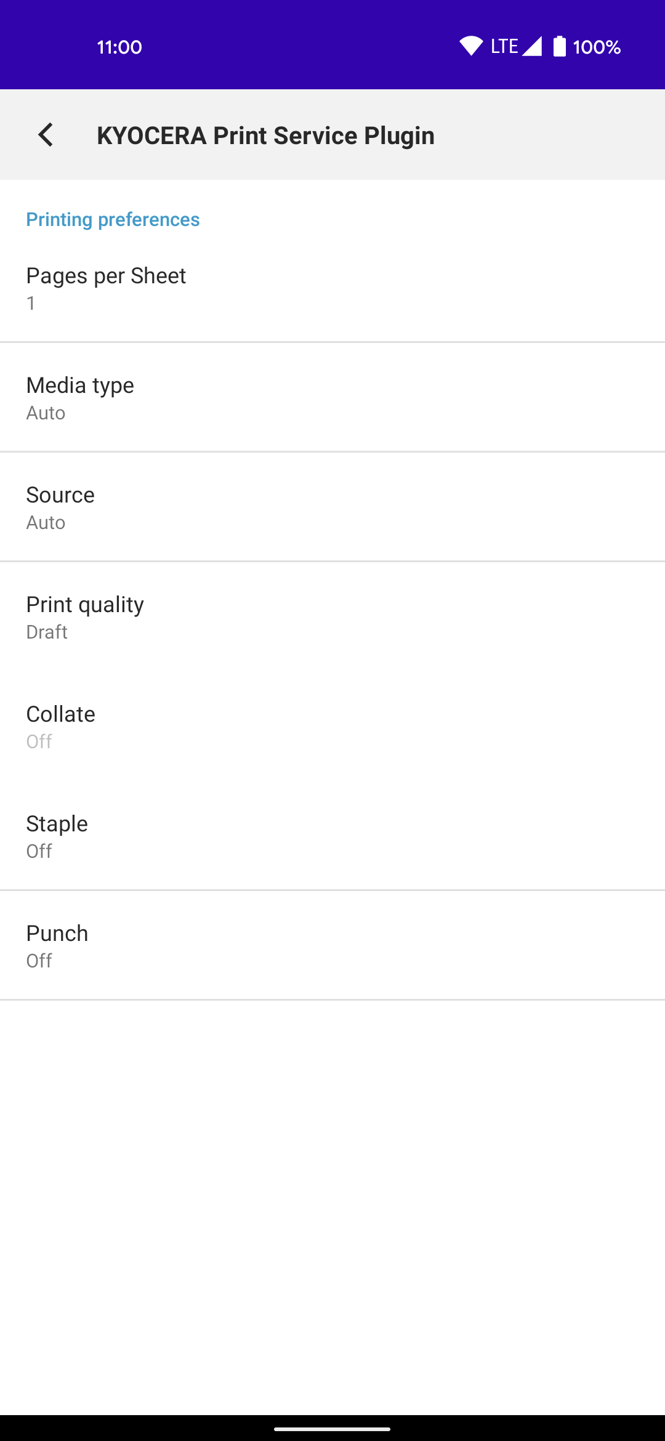Viewport: 665px width, 1441px height.
Task: Select the Draft print quality value
Action: pos(47,632)
